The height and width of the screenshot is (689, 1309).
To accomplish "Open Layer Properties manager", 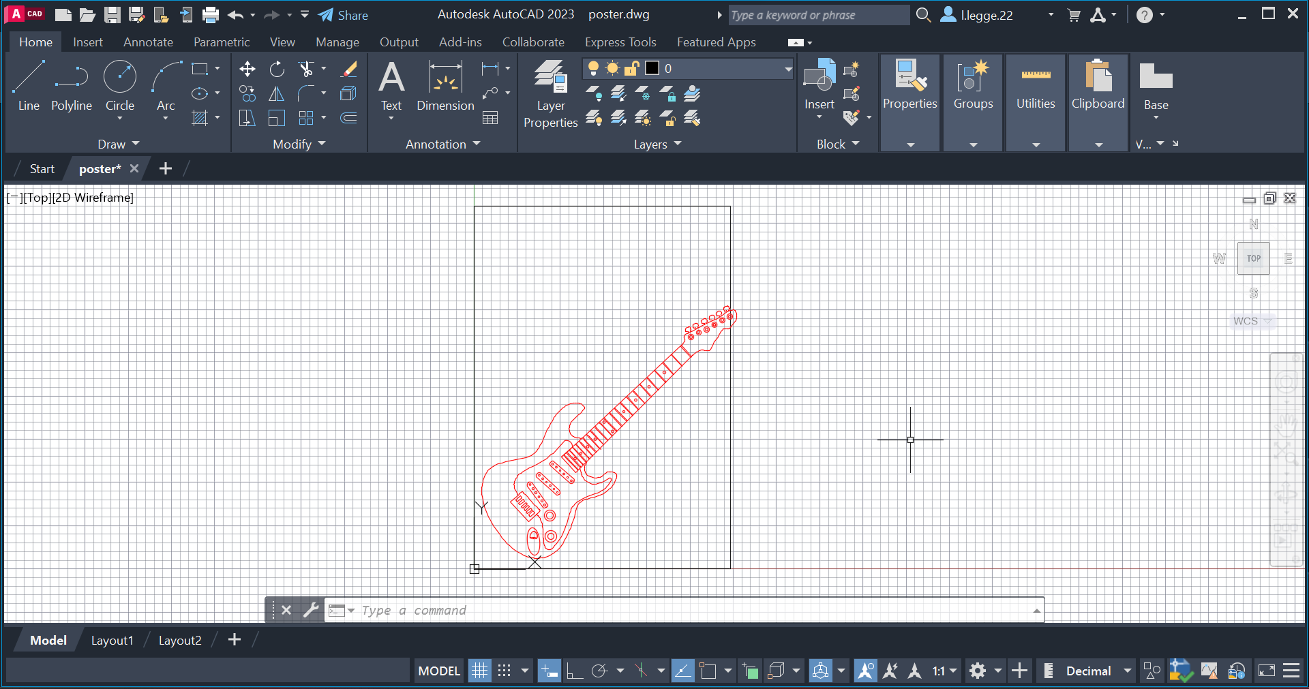I will (551, 93).
